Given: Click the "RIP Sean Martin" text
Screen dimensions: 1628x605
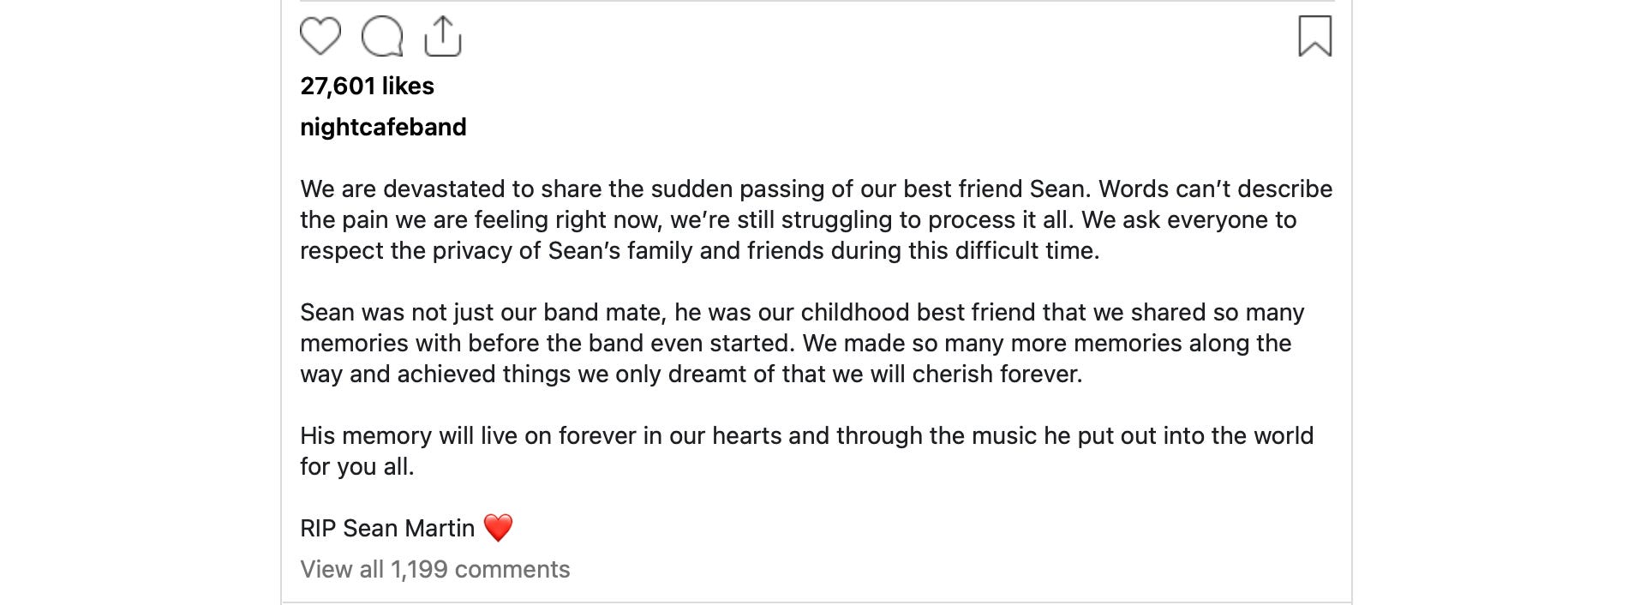Looking at the screenshot, I should (387, 528).
